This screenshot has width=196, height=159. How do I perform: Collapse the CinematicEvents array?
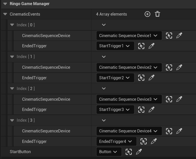[x=5, y=14]
